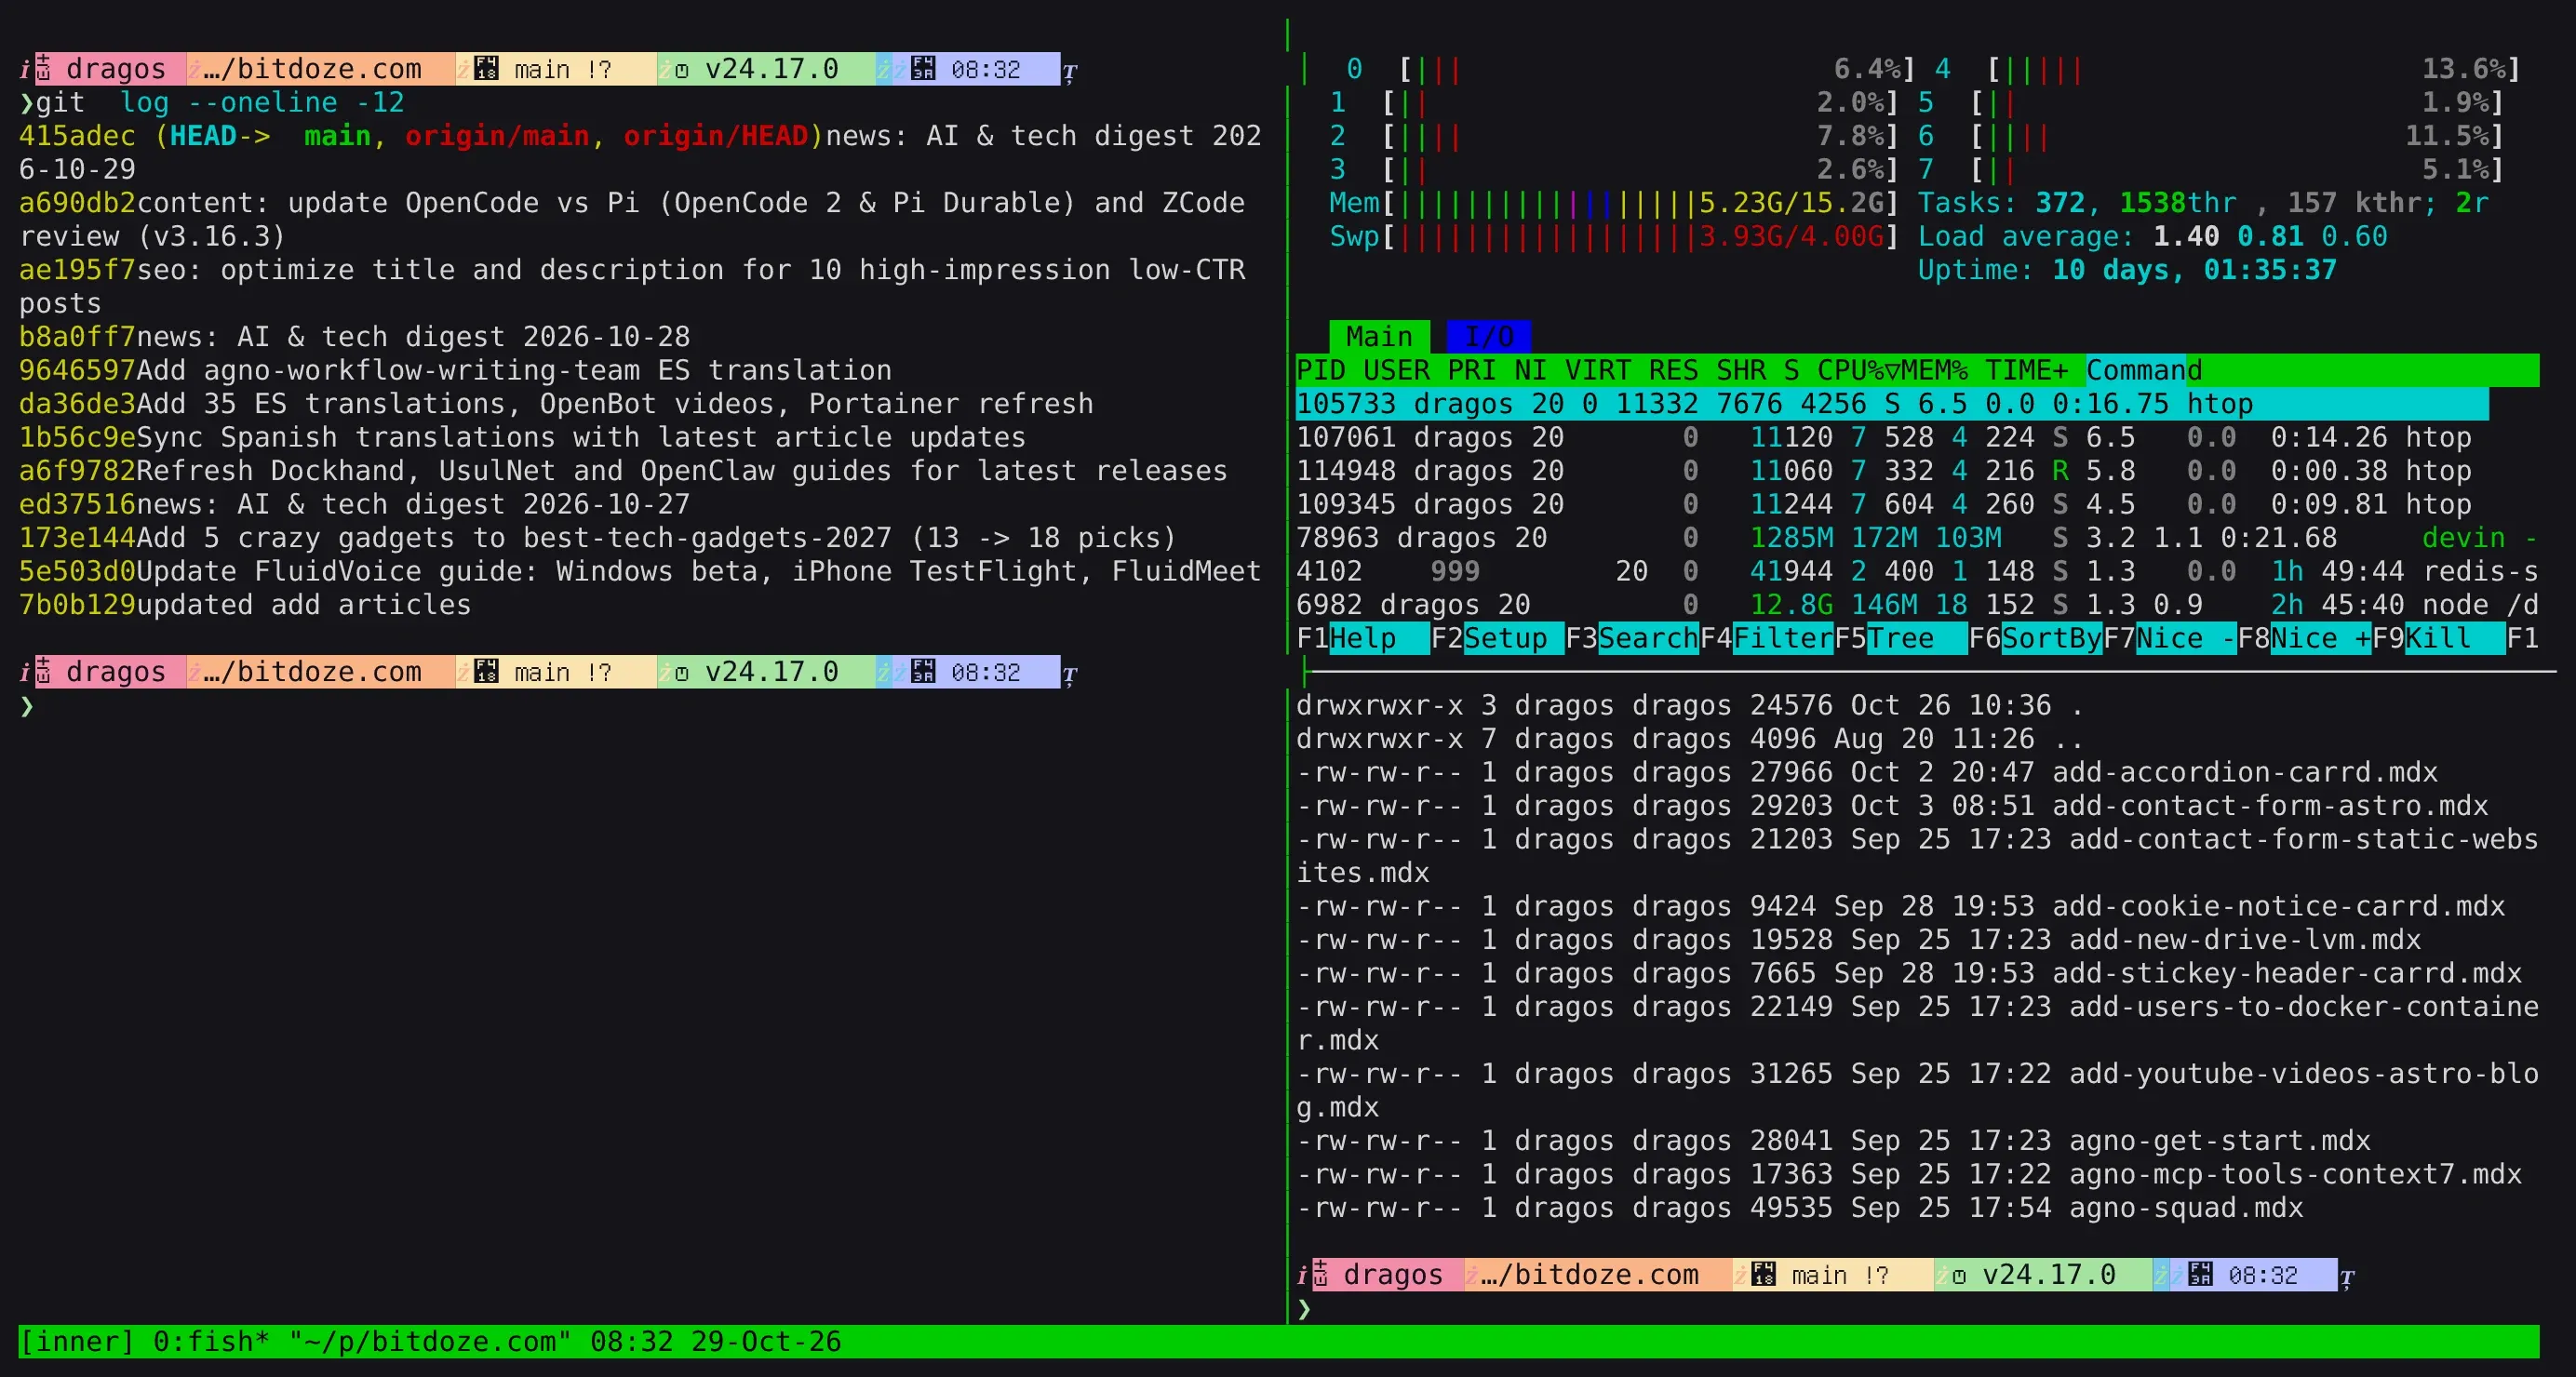Toggle F5 Tree view in htop
The image size is (2576, 1377).
[1901, 638]
